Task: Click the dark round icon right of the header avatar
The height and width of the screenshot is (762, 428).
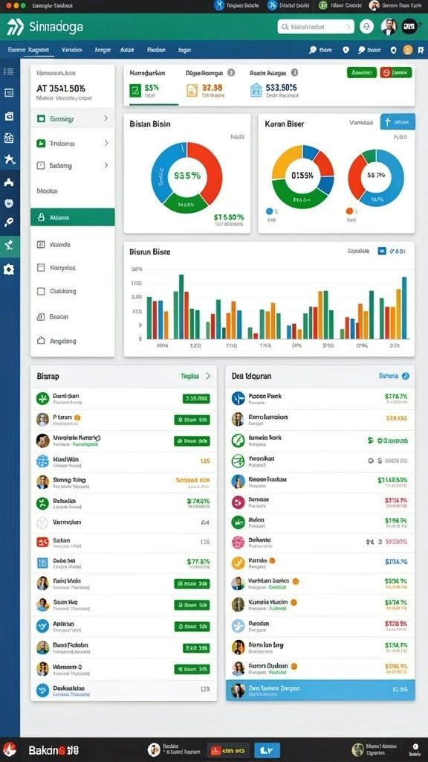Action: [409, 27]
